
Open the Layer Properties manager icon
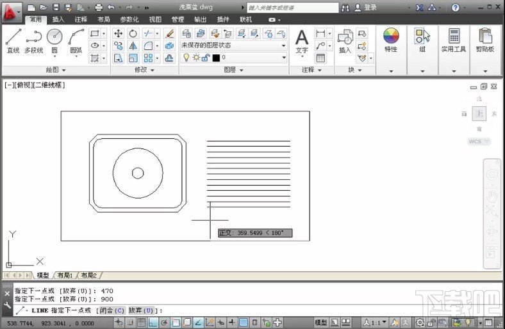coord(186,33)
